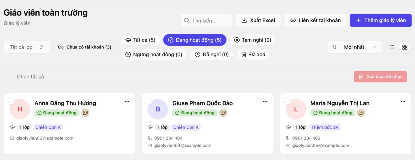The height and width of the screenshot is (160, 415).
Task: Click the Đang hoạt động badge on Giuse's card
Action: 195,113
